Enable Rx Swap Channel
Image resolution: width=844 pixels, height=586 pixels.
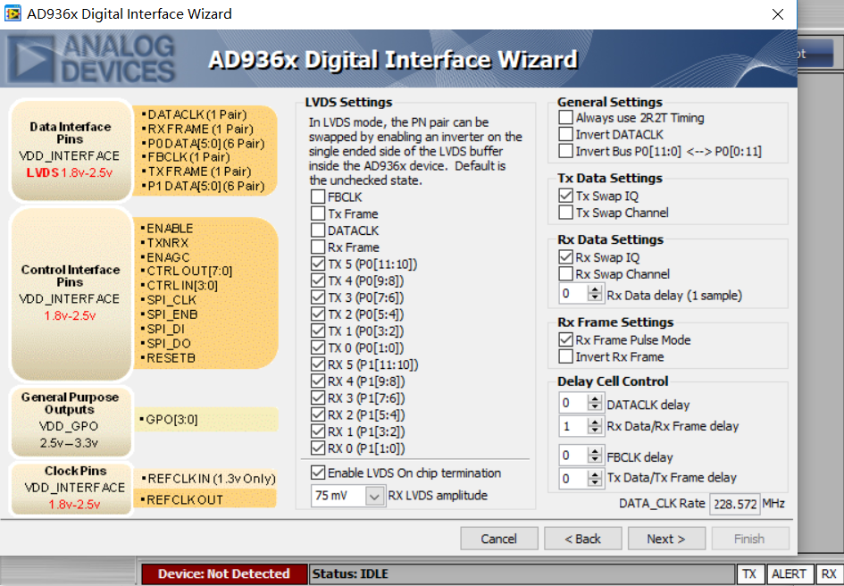coord(565,273)
